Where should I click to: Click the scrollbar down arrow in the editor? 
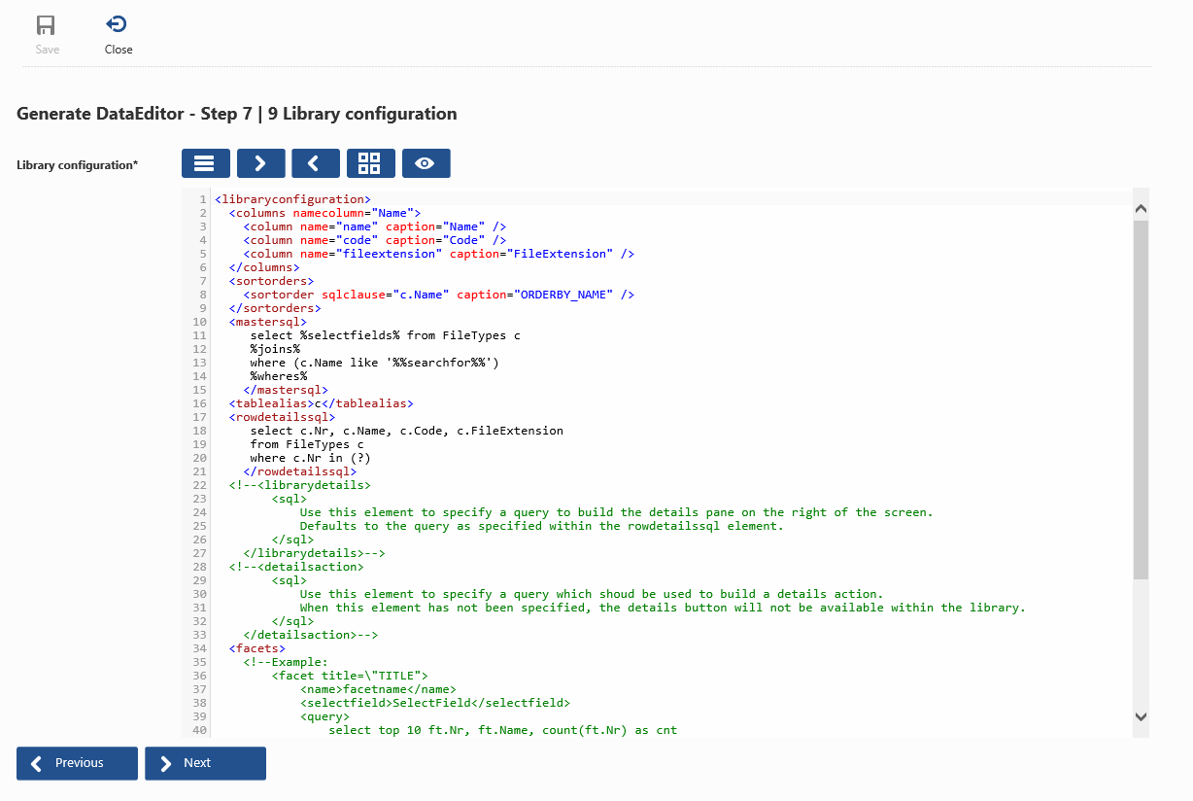click(1142, 714)
